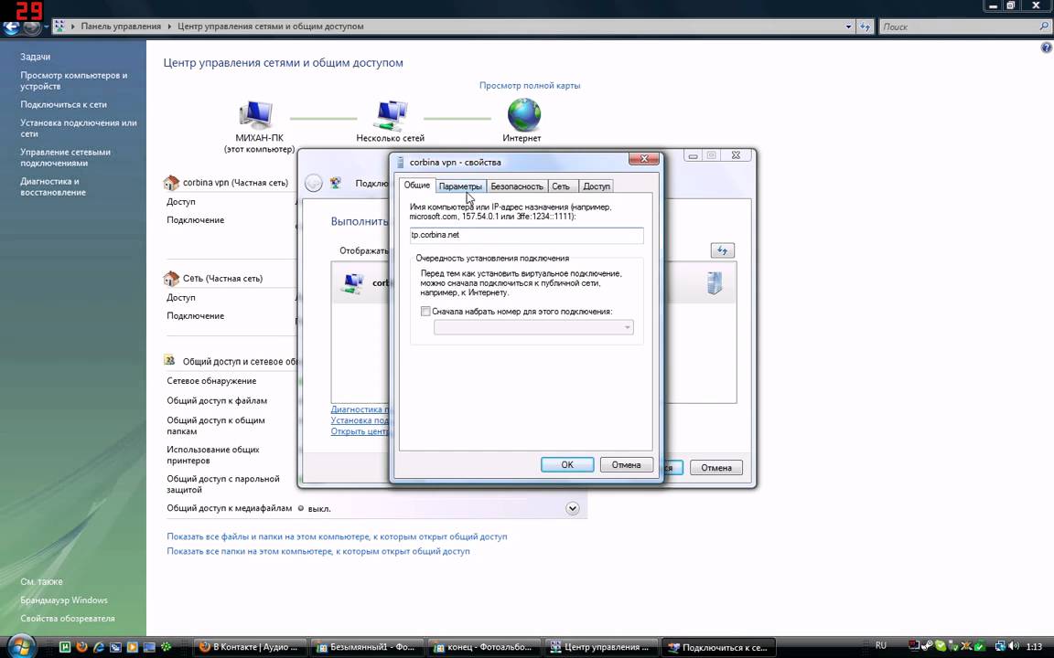This screenshot has height=658, width=1054.
Task: Open the Доступ tab in properties dialog
Action: pyautogui.click(x=597, y=186)
